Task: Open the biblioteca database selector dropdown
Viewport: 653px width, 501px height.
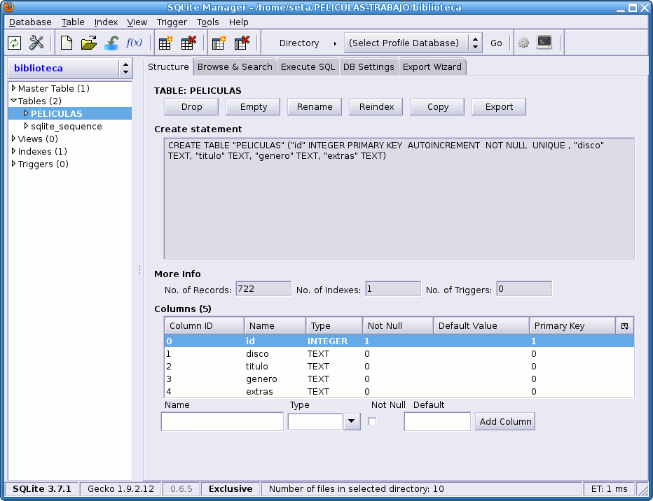Action: tap(70, 68)
